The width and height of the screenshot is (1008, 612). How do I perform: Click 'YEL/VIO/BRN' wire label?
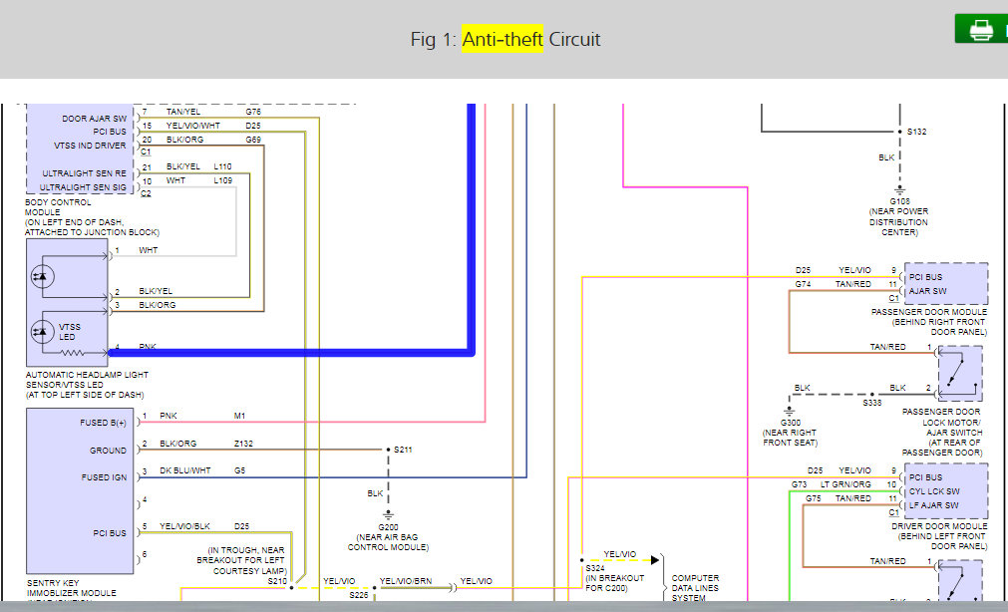406,580
